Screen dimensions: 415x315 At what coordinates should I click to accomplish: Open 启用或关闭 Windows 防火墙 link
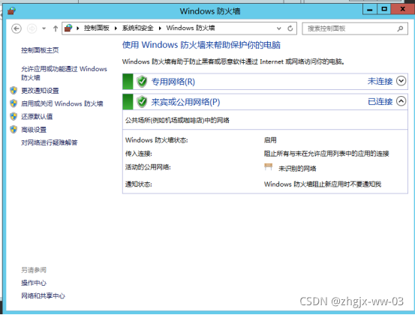click(x=62, y=103)
